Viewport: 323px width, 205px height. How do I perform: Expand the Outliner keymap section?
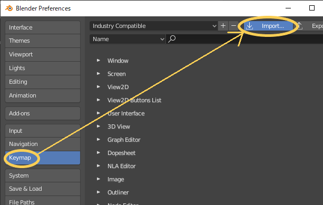point(99,192)
